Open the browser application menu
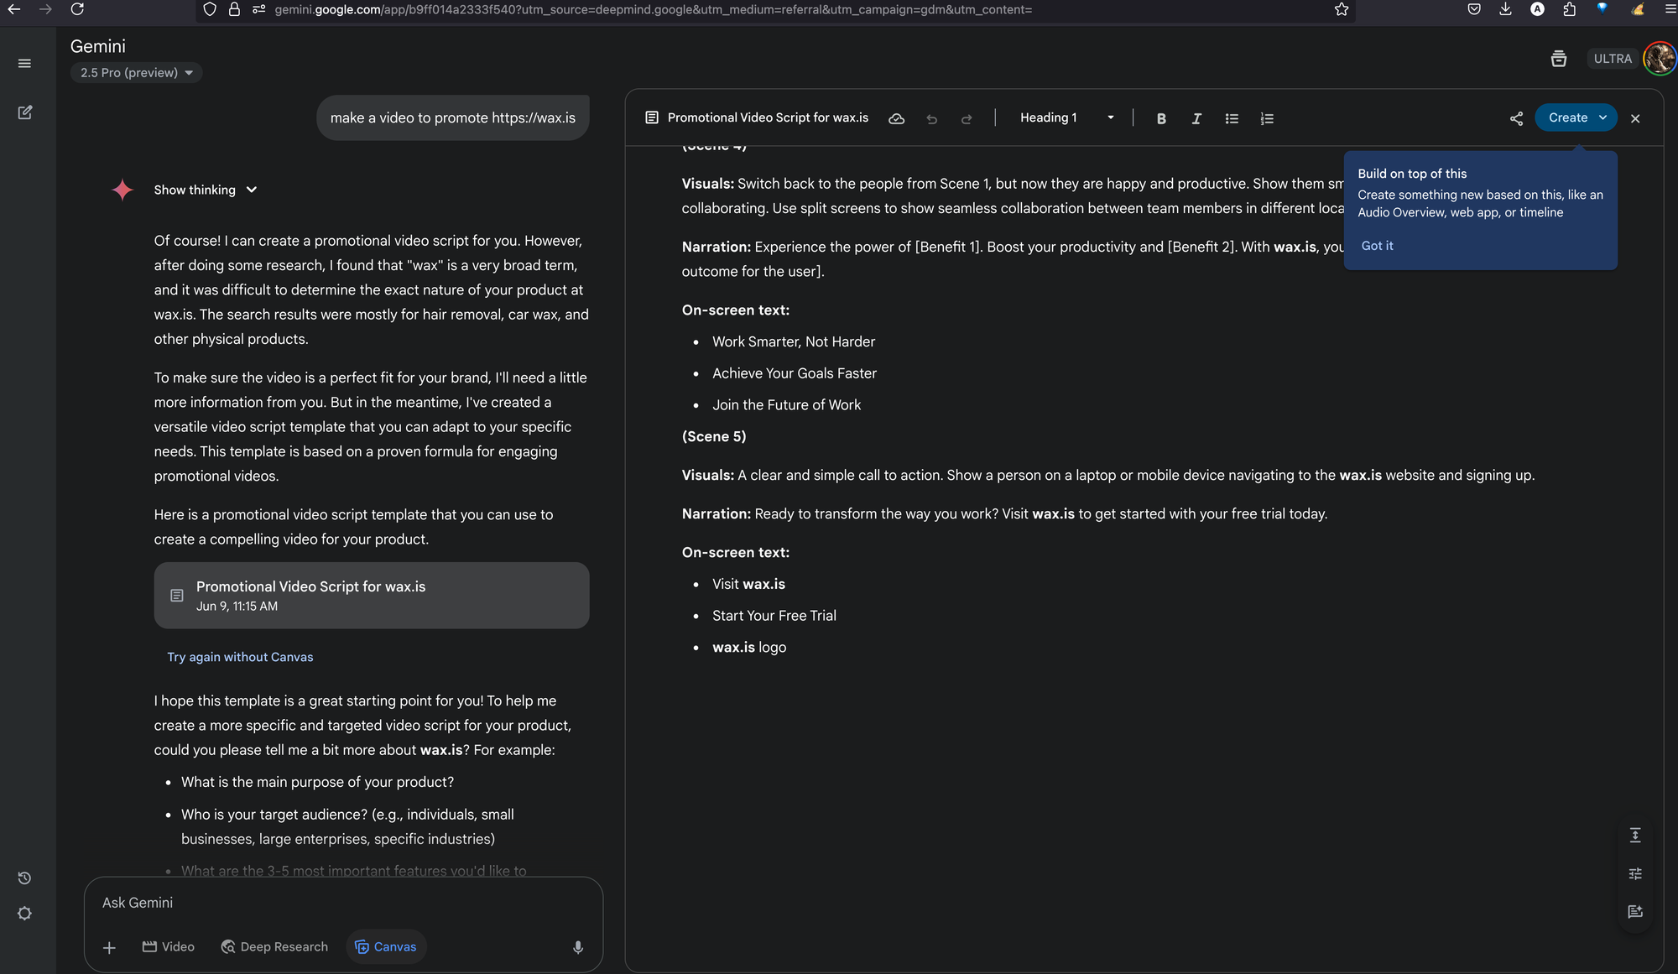1678x974 pixels. point(1669,9)
